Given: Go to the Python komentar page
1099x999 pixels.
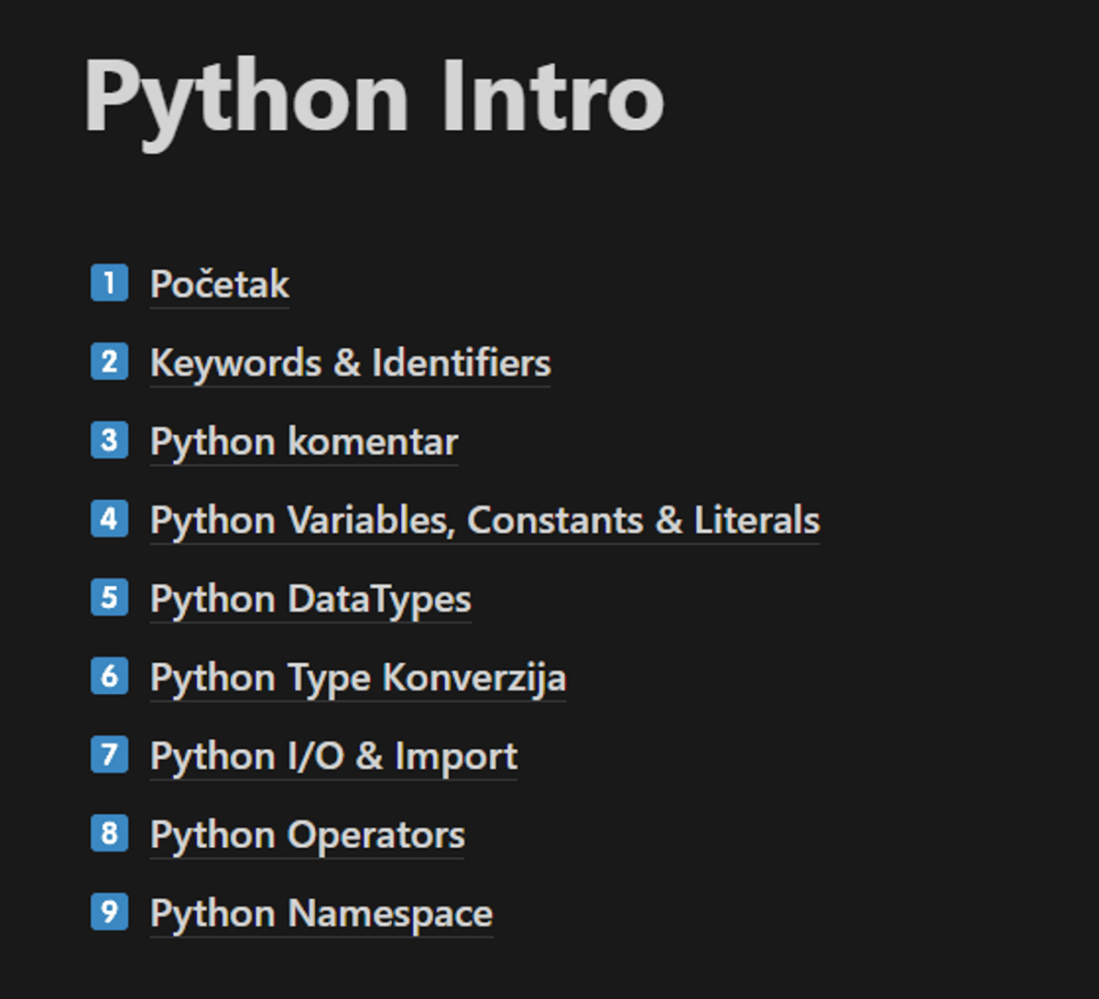Looking at the screenshot, I should 303,441.
